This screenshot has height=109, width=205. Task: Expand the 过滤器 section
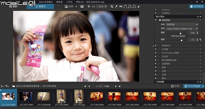tap(156, 49)
